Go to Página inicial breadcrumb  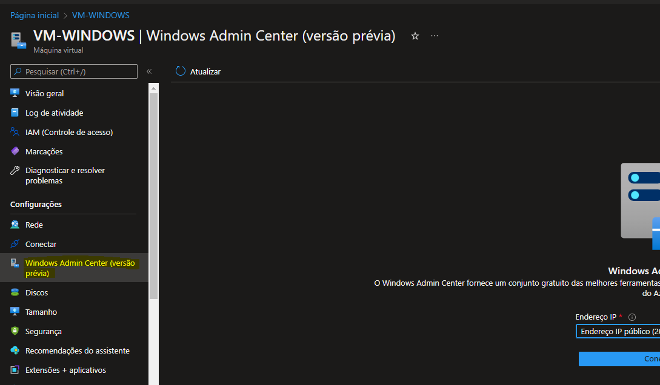pyautogui.click(x=35, y=15)
